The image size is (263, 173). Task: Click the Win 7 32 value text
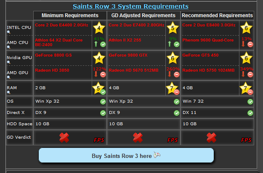(193, 101)
